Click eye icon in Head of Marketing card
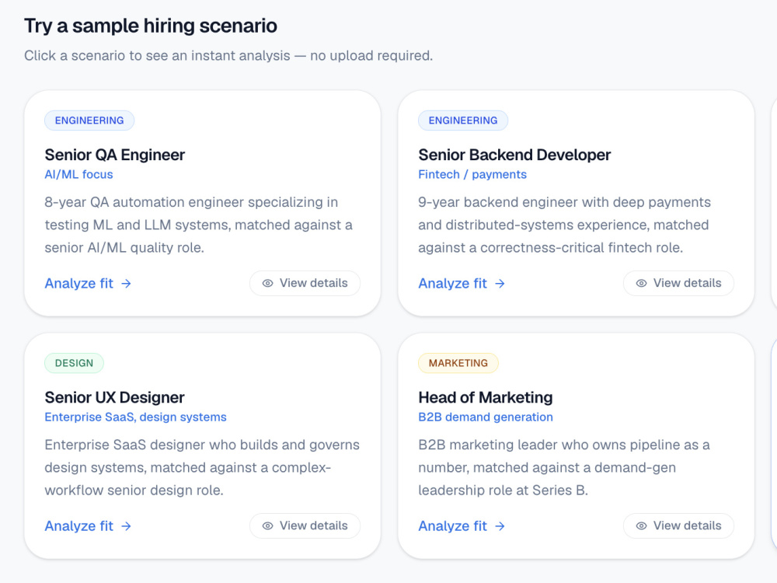 [x=641, y=525]
